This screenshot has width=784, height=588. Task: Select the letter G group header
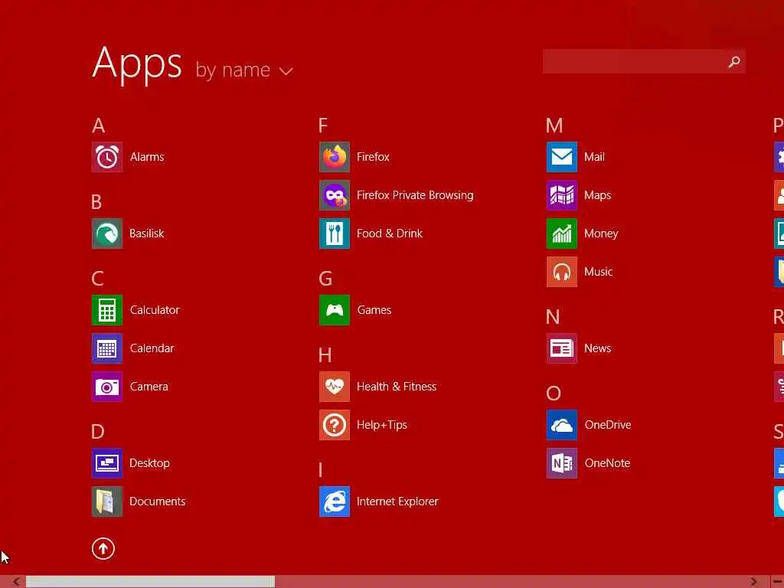tap(325, 279)
